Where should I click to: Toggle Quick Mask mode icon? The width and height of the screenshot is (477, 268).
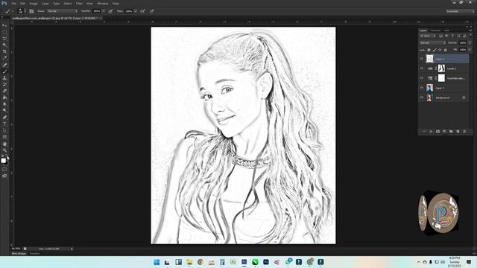click(4, 169)
